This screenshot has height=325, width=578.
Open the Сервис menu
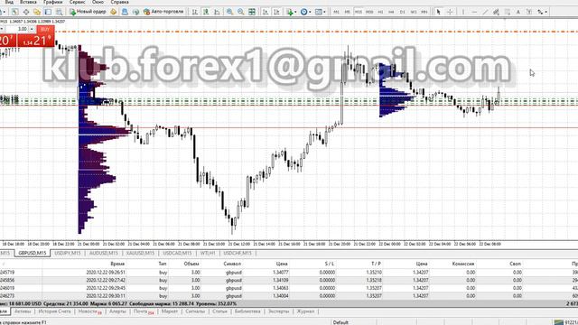[x=78, y=2]
